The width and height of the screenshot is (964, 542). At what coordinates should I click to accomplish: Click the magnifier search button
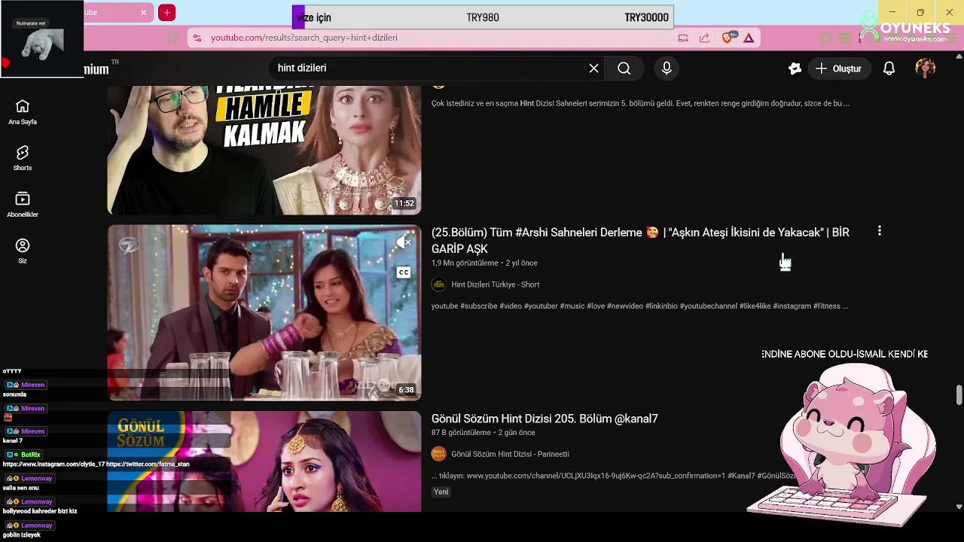pos(624,69)
